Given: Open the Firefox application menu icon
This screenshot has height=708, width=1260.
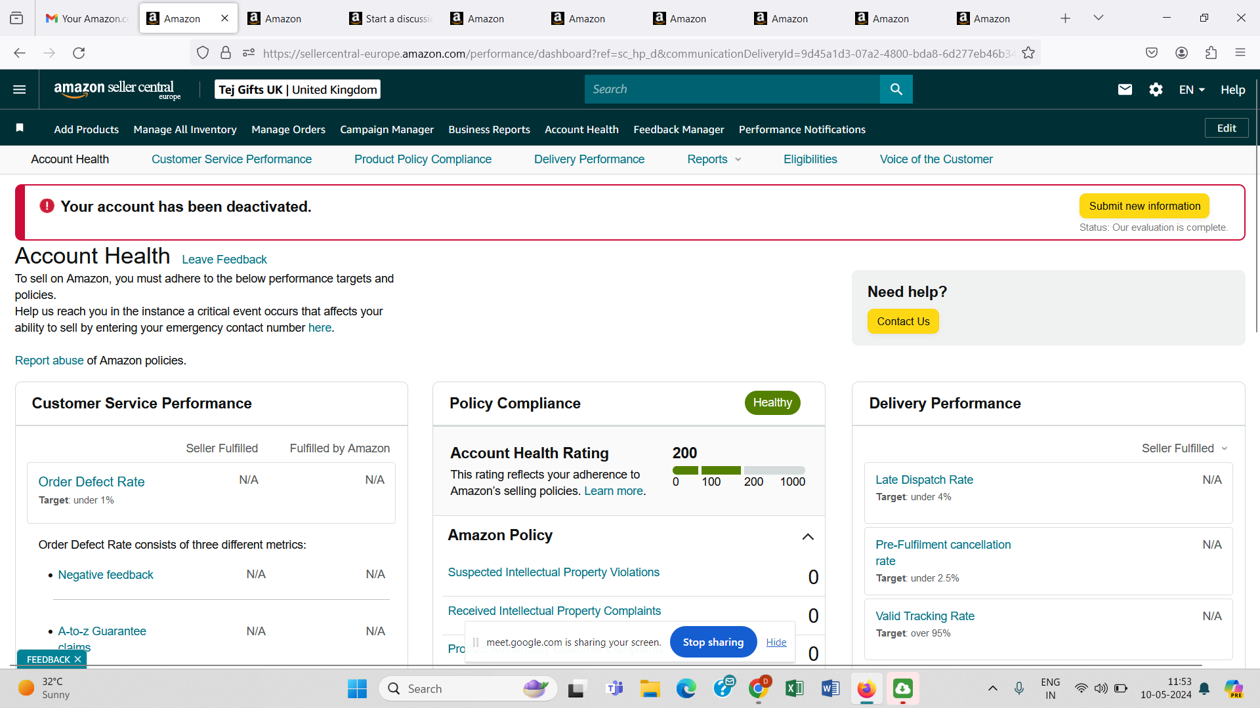Looking at the screenshot, I should coord(1240,53).
